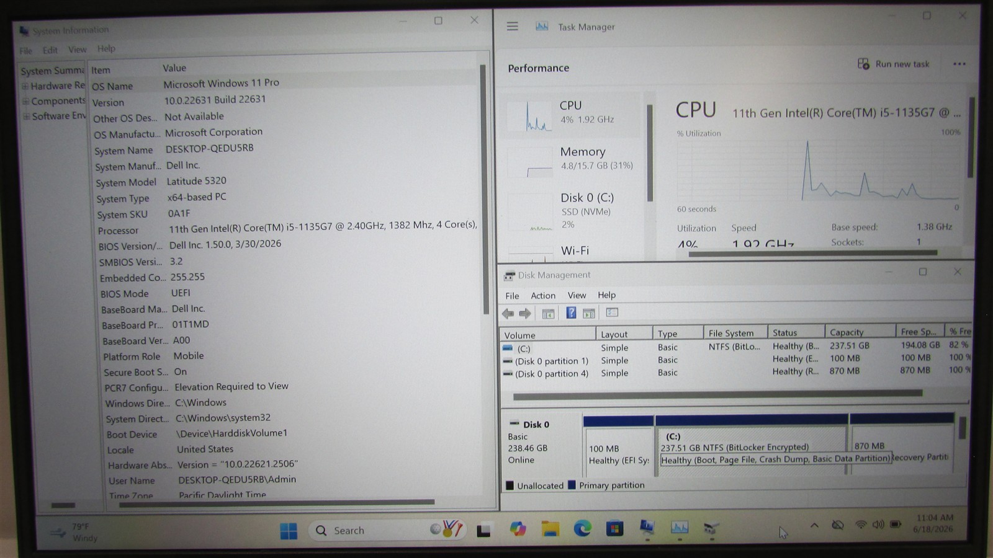Click System Information horizontal scrollbar
The image size is (993, 558).
point(277,502)
